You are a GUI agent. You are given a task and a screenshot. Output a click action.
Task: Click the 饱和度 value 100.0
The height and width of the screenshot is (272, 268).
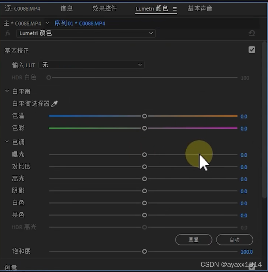pos(247,252)
